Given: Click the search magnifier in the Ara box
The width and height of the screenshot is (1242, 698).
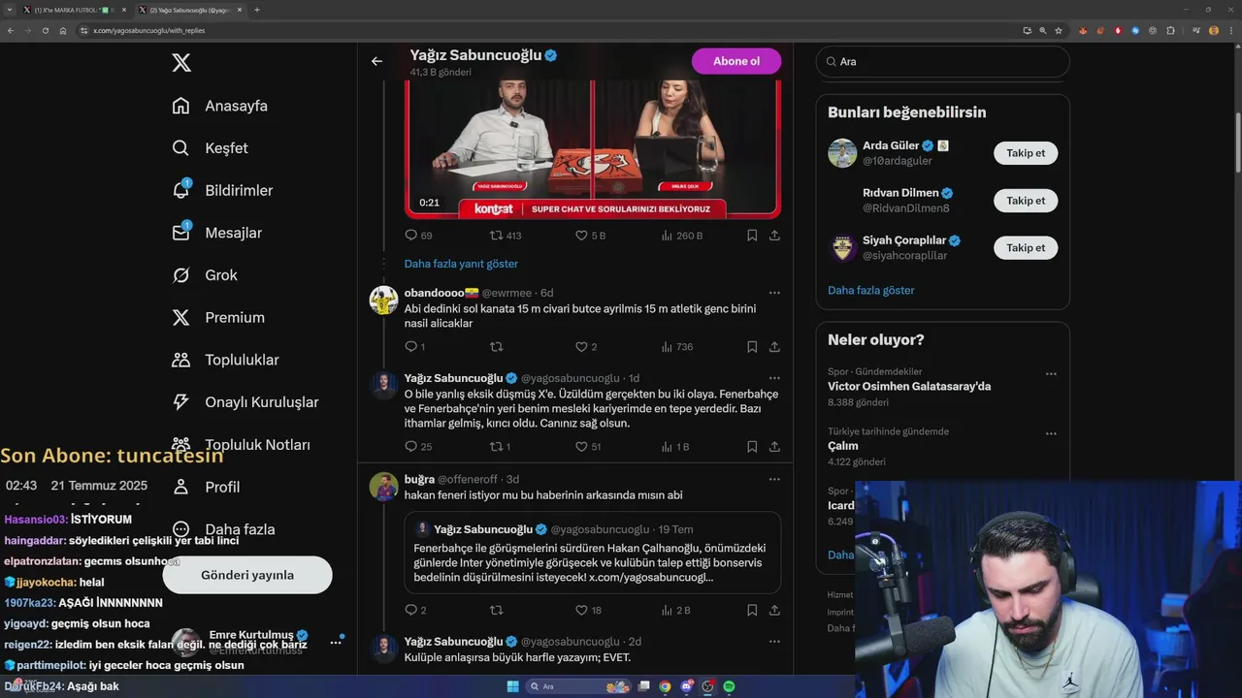Looking at the screenshot, I should [x=832, y=62].
